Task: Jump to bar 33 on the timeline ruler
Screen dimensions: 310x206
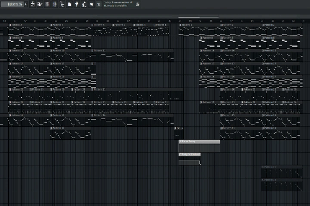Action: pos(108,21)
